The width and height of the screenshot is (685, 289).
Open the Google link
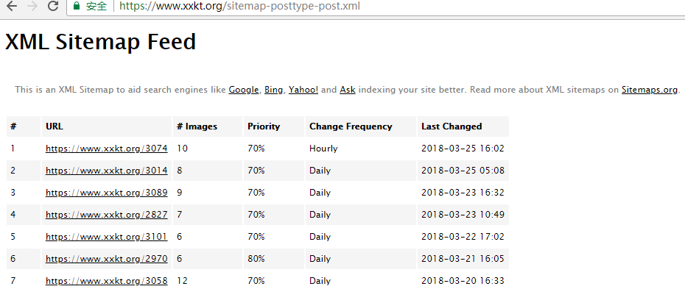click(244, 90)
